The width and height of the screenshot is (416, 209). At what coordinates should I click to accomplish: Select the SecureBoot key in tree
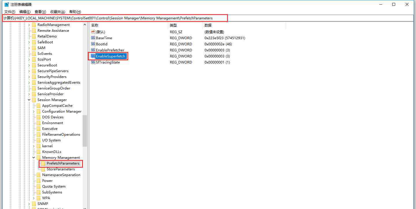click(x=47, y=65)
